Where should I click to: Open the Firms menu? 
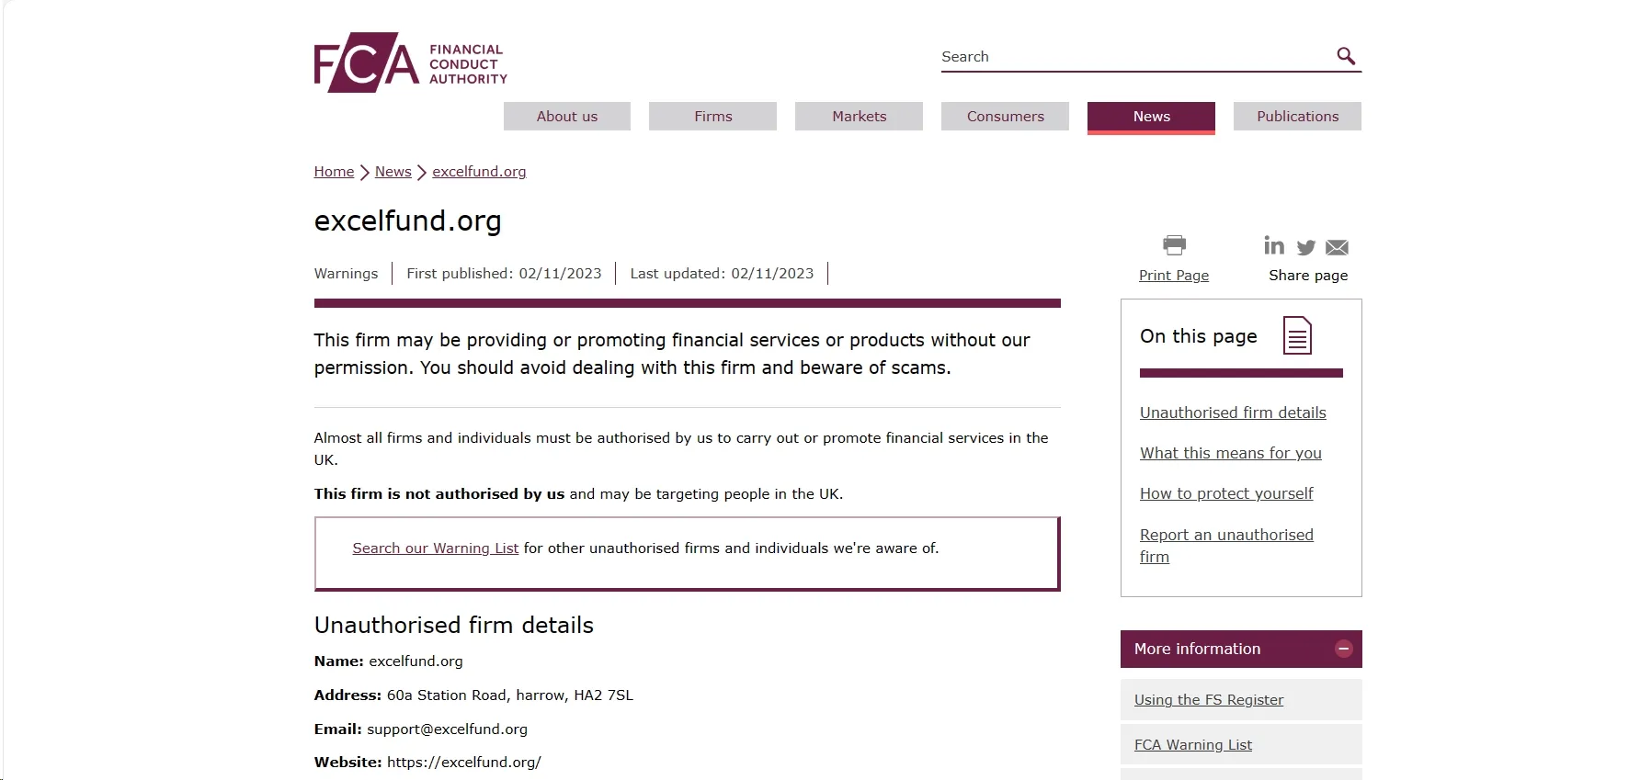[x=712, y=117]
